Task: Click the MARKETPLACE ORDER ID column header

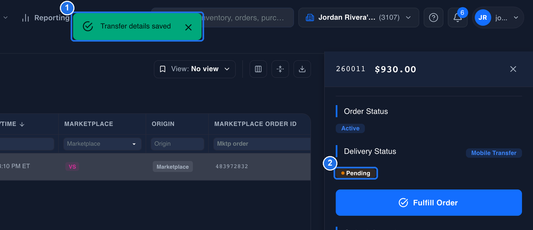Action: pyautogui.click(x=255, y=124)
